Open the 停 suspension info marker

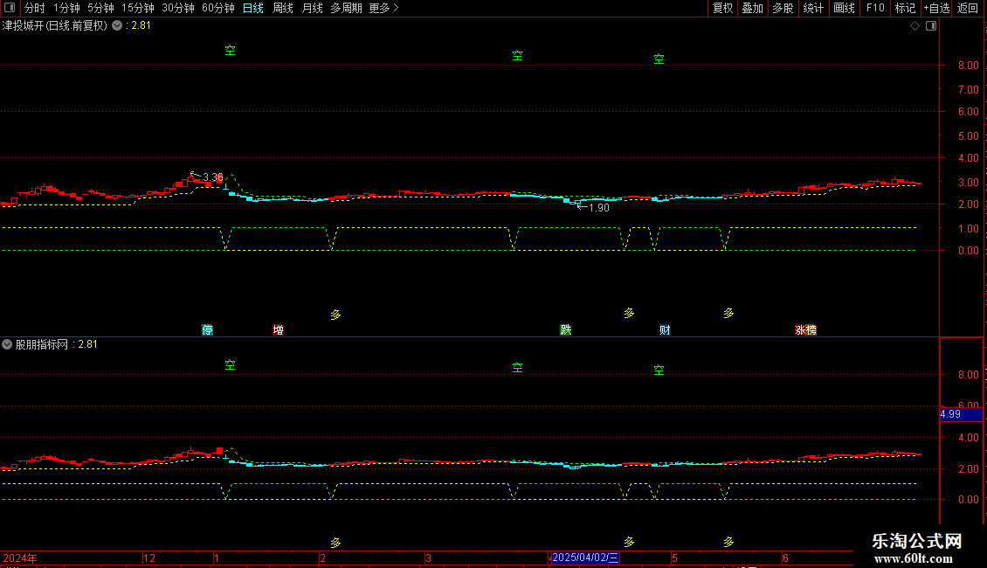207,330
